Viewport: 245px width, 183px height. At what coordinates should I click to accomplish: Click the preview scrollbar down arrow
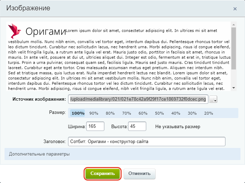[x=233, y=88]
